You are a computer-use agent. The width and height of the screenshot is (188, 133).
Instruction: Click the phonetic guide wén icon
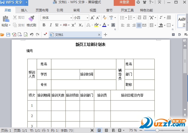point(111,18)
